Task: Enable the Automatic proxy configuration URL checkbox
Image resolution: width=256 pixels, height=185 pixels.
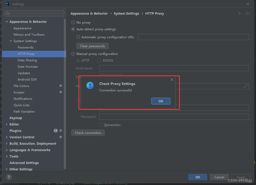Action: [78, 37]
